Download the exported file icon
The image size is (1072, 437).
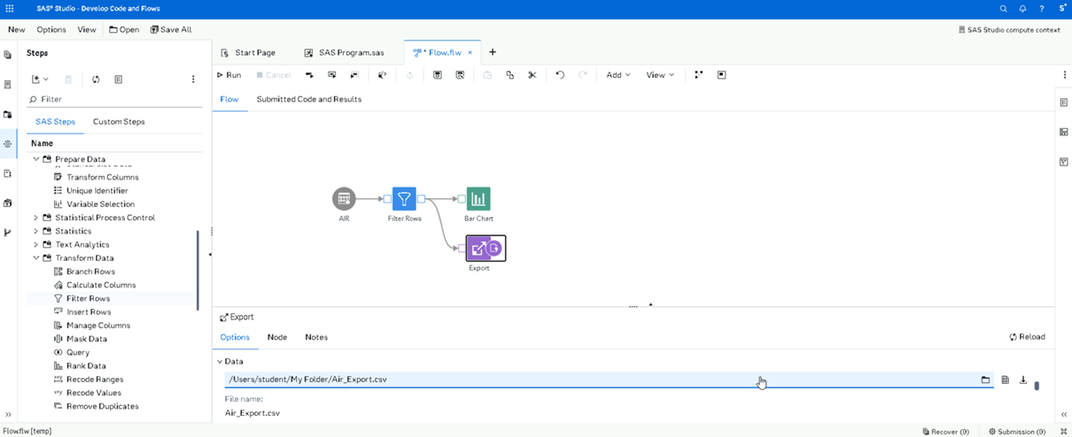[1023, 380]
